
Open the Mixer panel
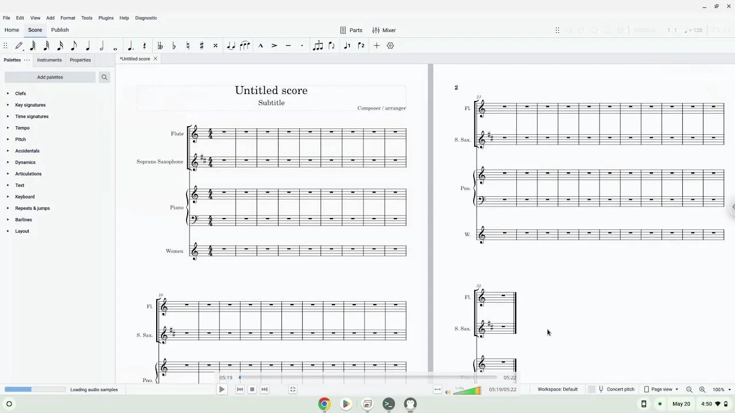tap(384, 30)
